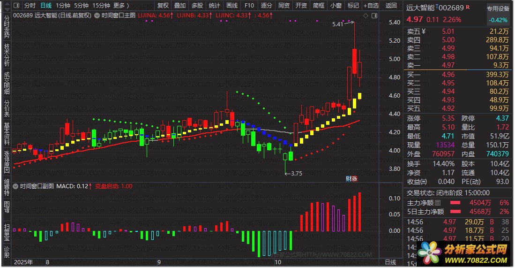Click the stock name 远大智能 title
This screenshot has width=515, height=268.
tap(420, 8)
